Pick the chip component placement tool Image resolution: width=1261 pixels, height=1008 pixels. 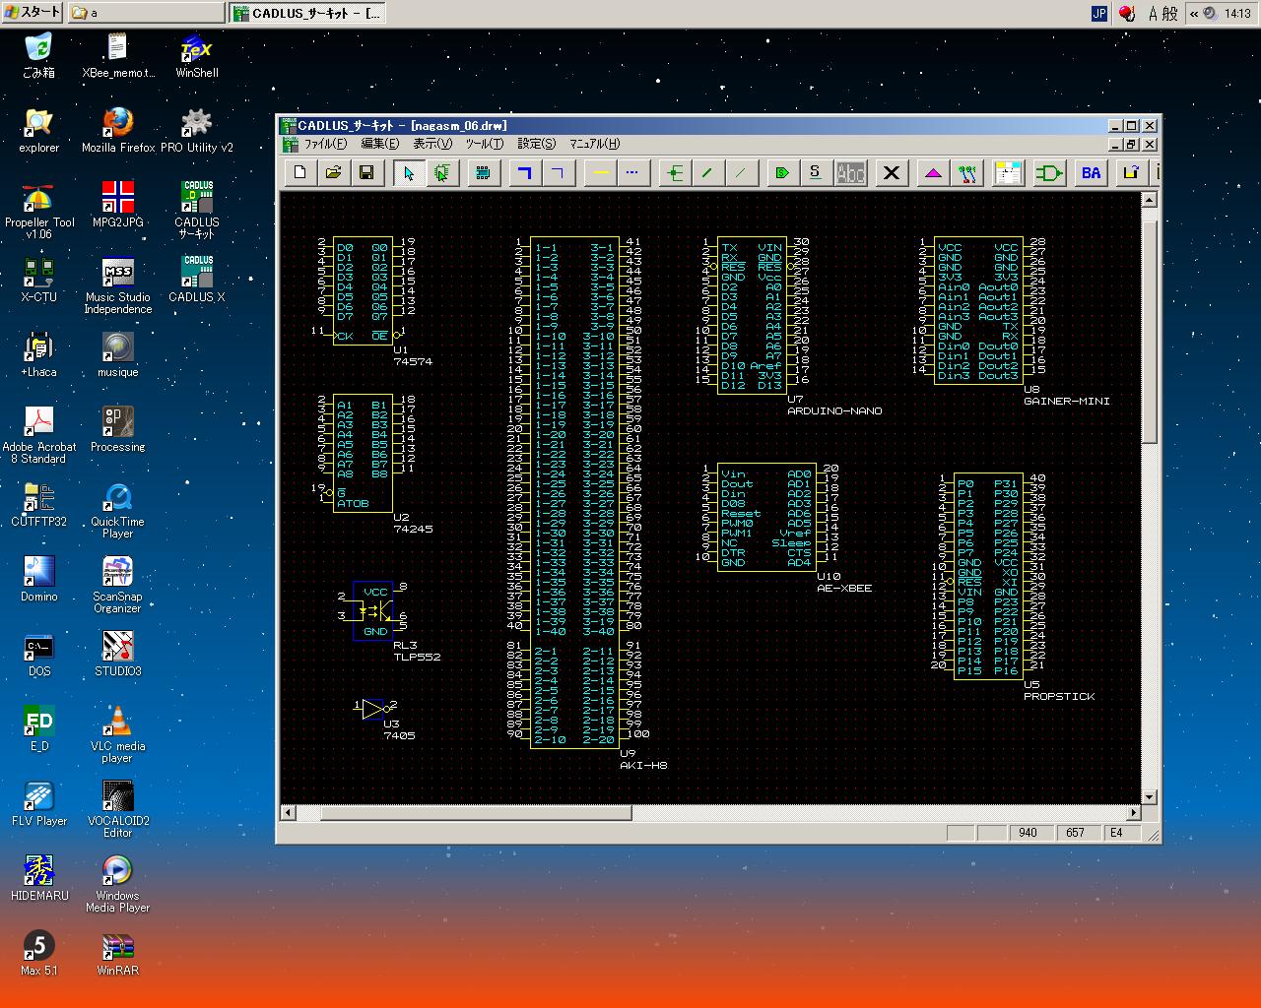coord(483,173)
